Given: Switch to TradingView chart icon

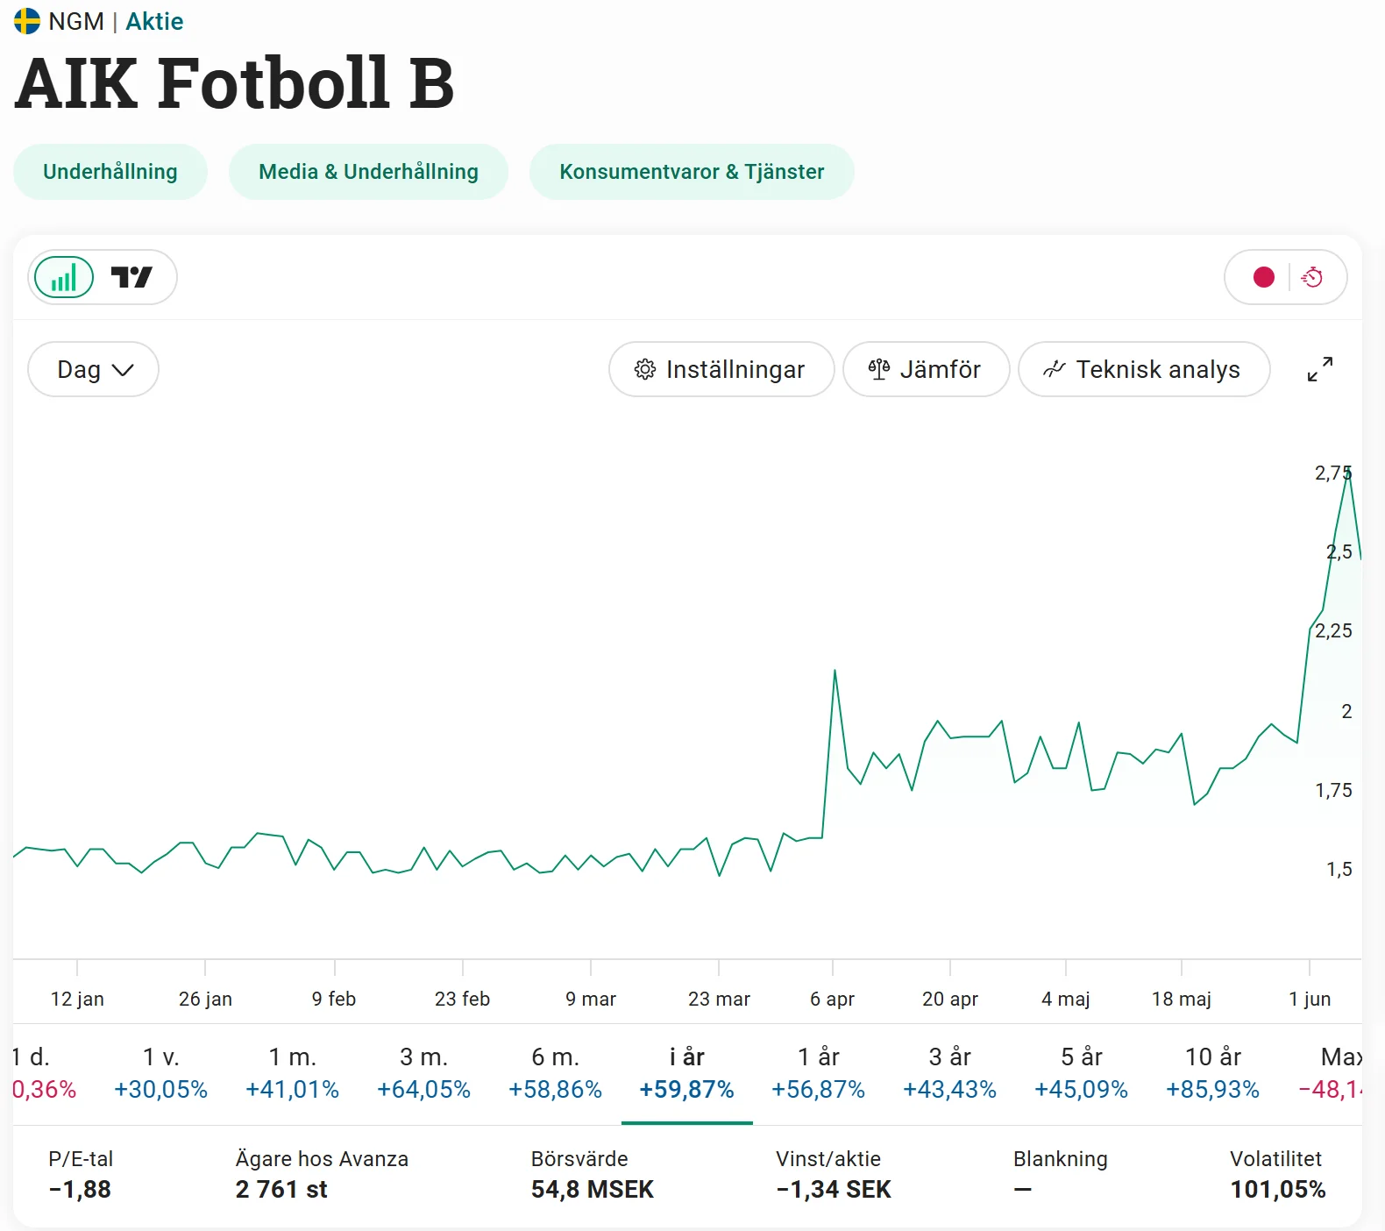Looking at the screenshot, I should 131,278.
